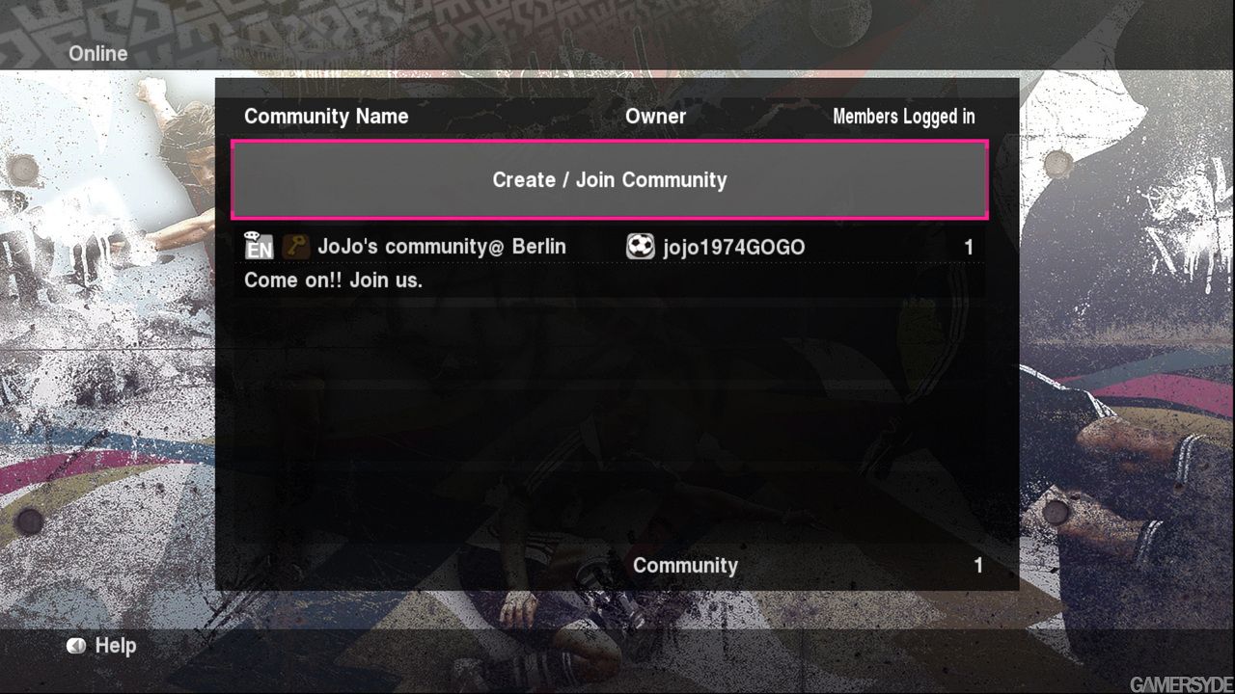
Task: Click the total community count in the footer
Action: pos(978,566)
